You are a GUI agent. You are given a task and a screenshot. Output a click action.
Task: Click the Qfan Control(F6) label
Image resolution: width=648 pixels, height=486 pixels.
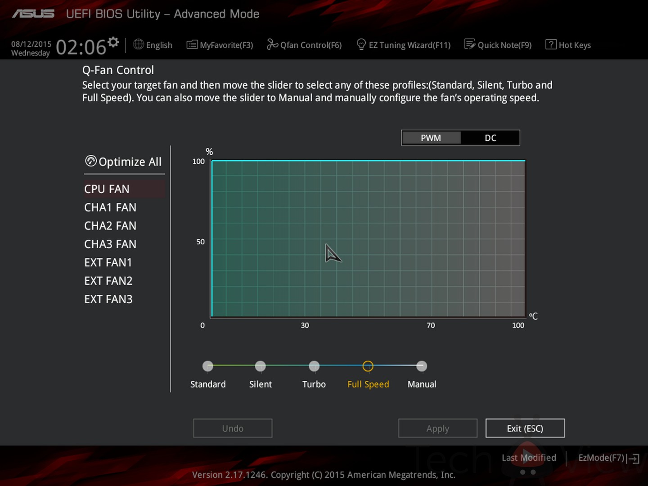pyautogui.click(x=311, y=45)
